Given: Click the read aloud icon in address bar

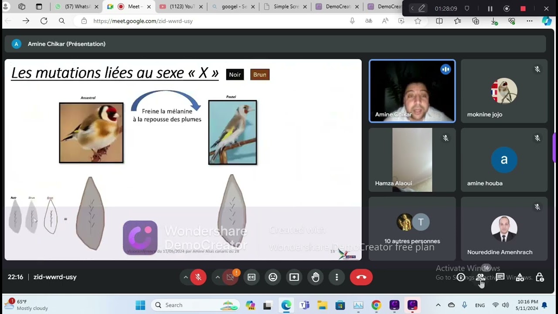Looking at the screenshot, I should [x=385, y=21].
